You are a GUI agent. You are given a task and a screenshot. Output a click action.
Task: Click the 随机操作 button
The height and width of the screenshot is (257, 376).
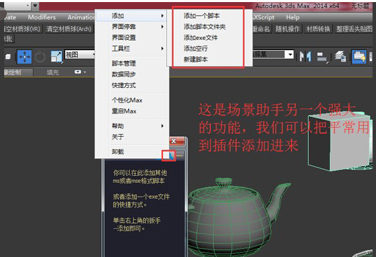tap(287, 29)
